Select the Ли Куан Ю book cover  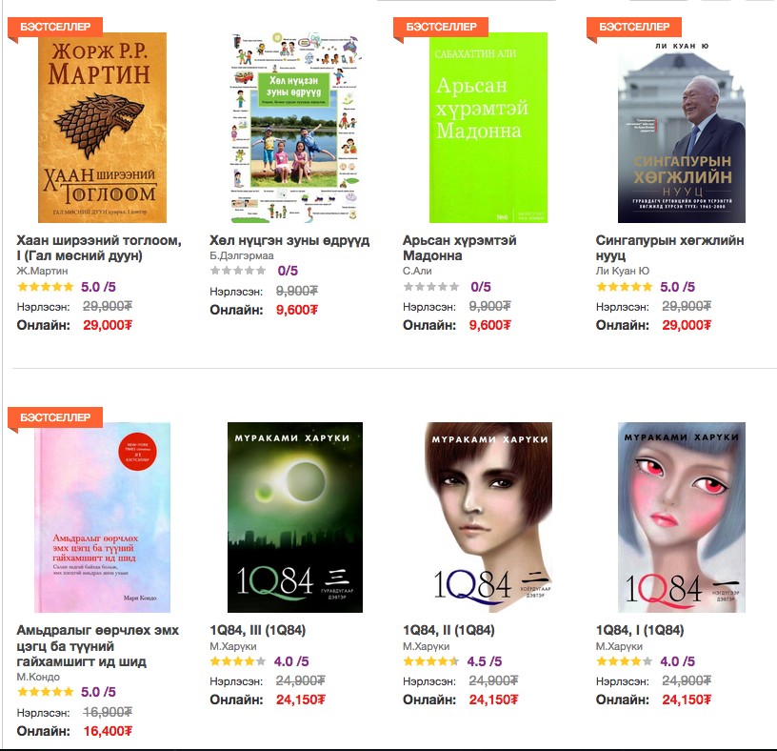point(682,128)
